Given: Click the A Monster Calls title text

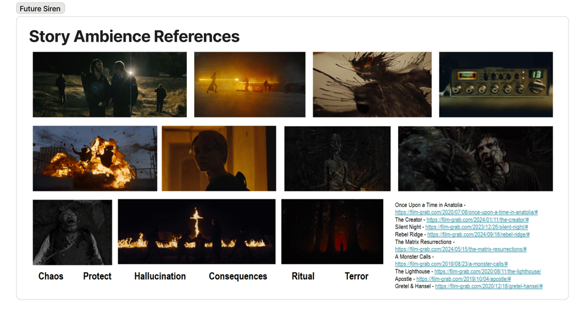Looking at the screenshot, I should click(x=412, y=257).
